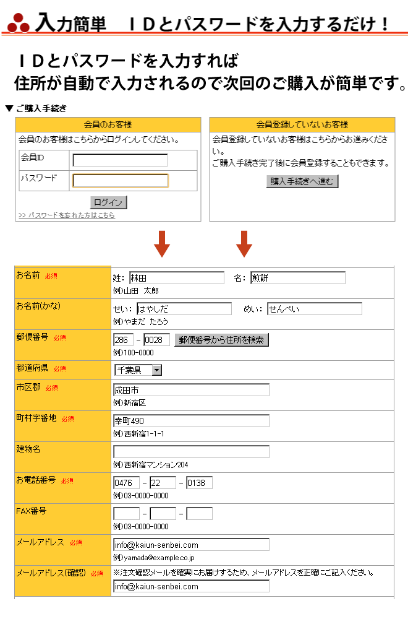The image size is (408, 619).
Task: Click the 会員のお客様 panel header
Action: point(108,125)
